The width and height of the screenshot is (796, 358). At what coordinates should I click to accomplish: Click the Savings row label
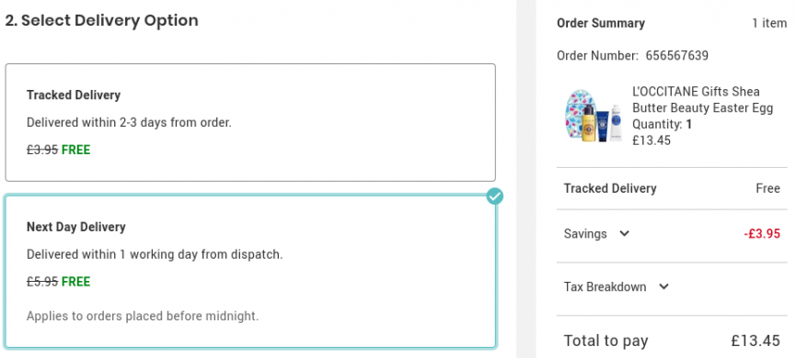click(585, 234)
